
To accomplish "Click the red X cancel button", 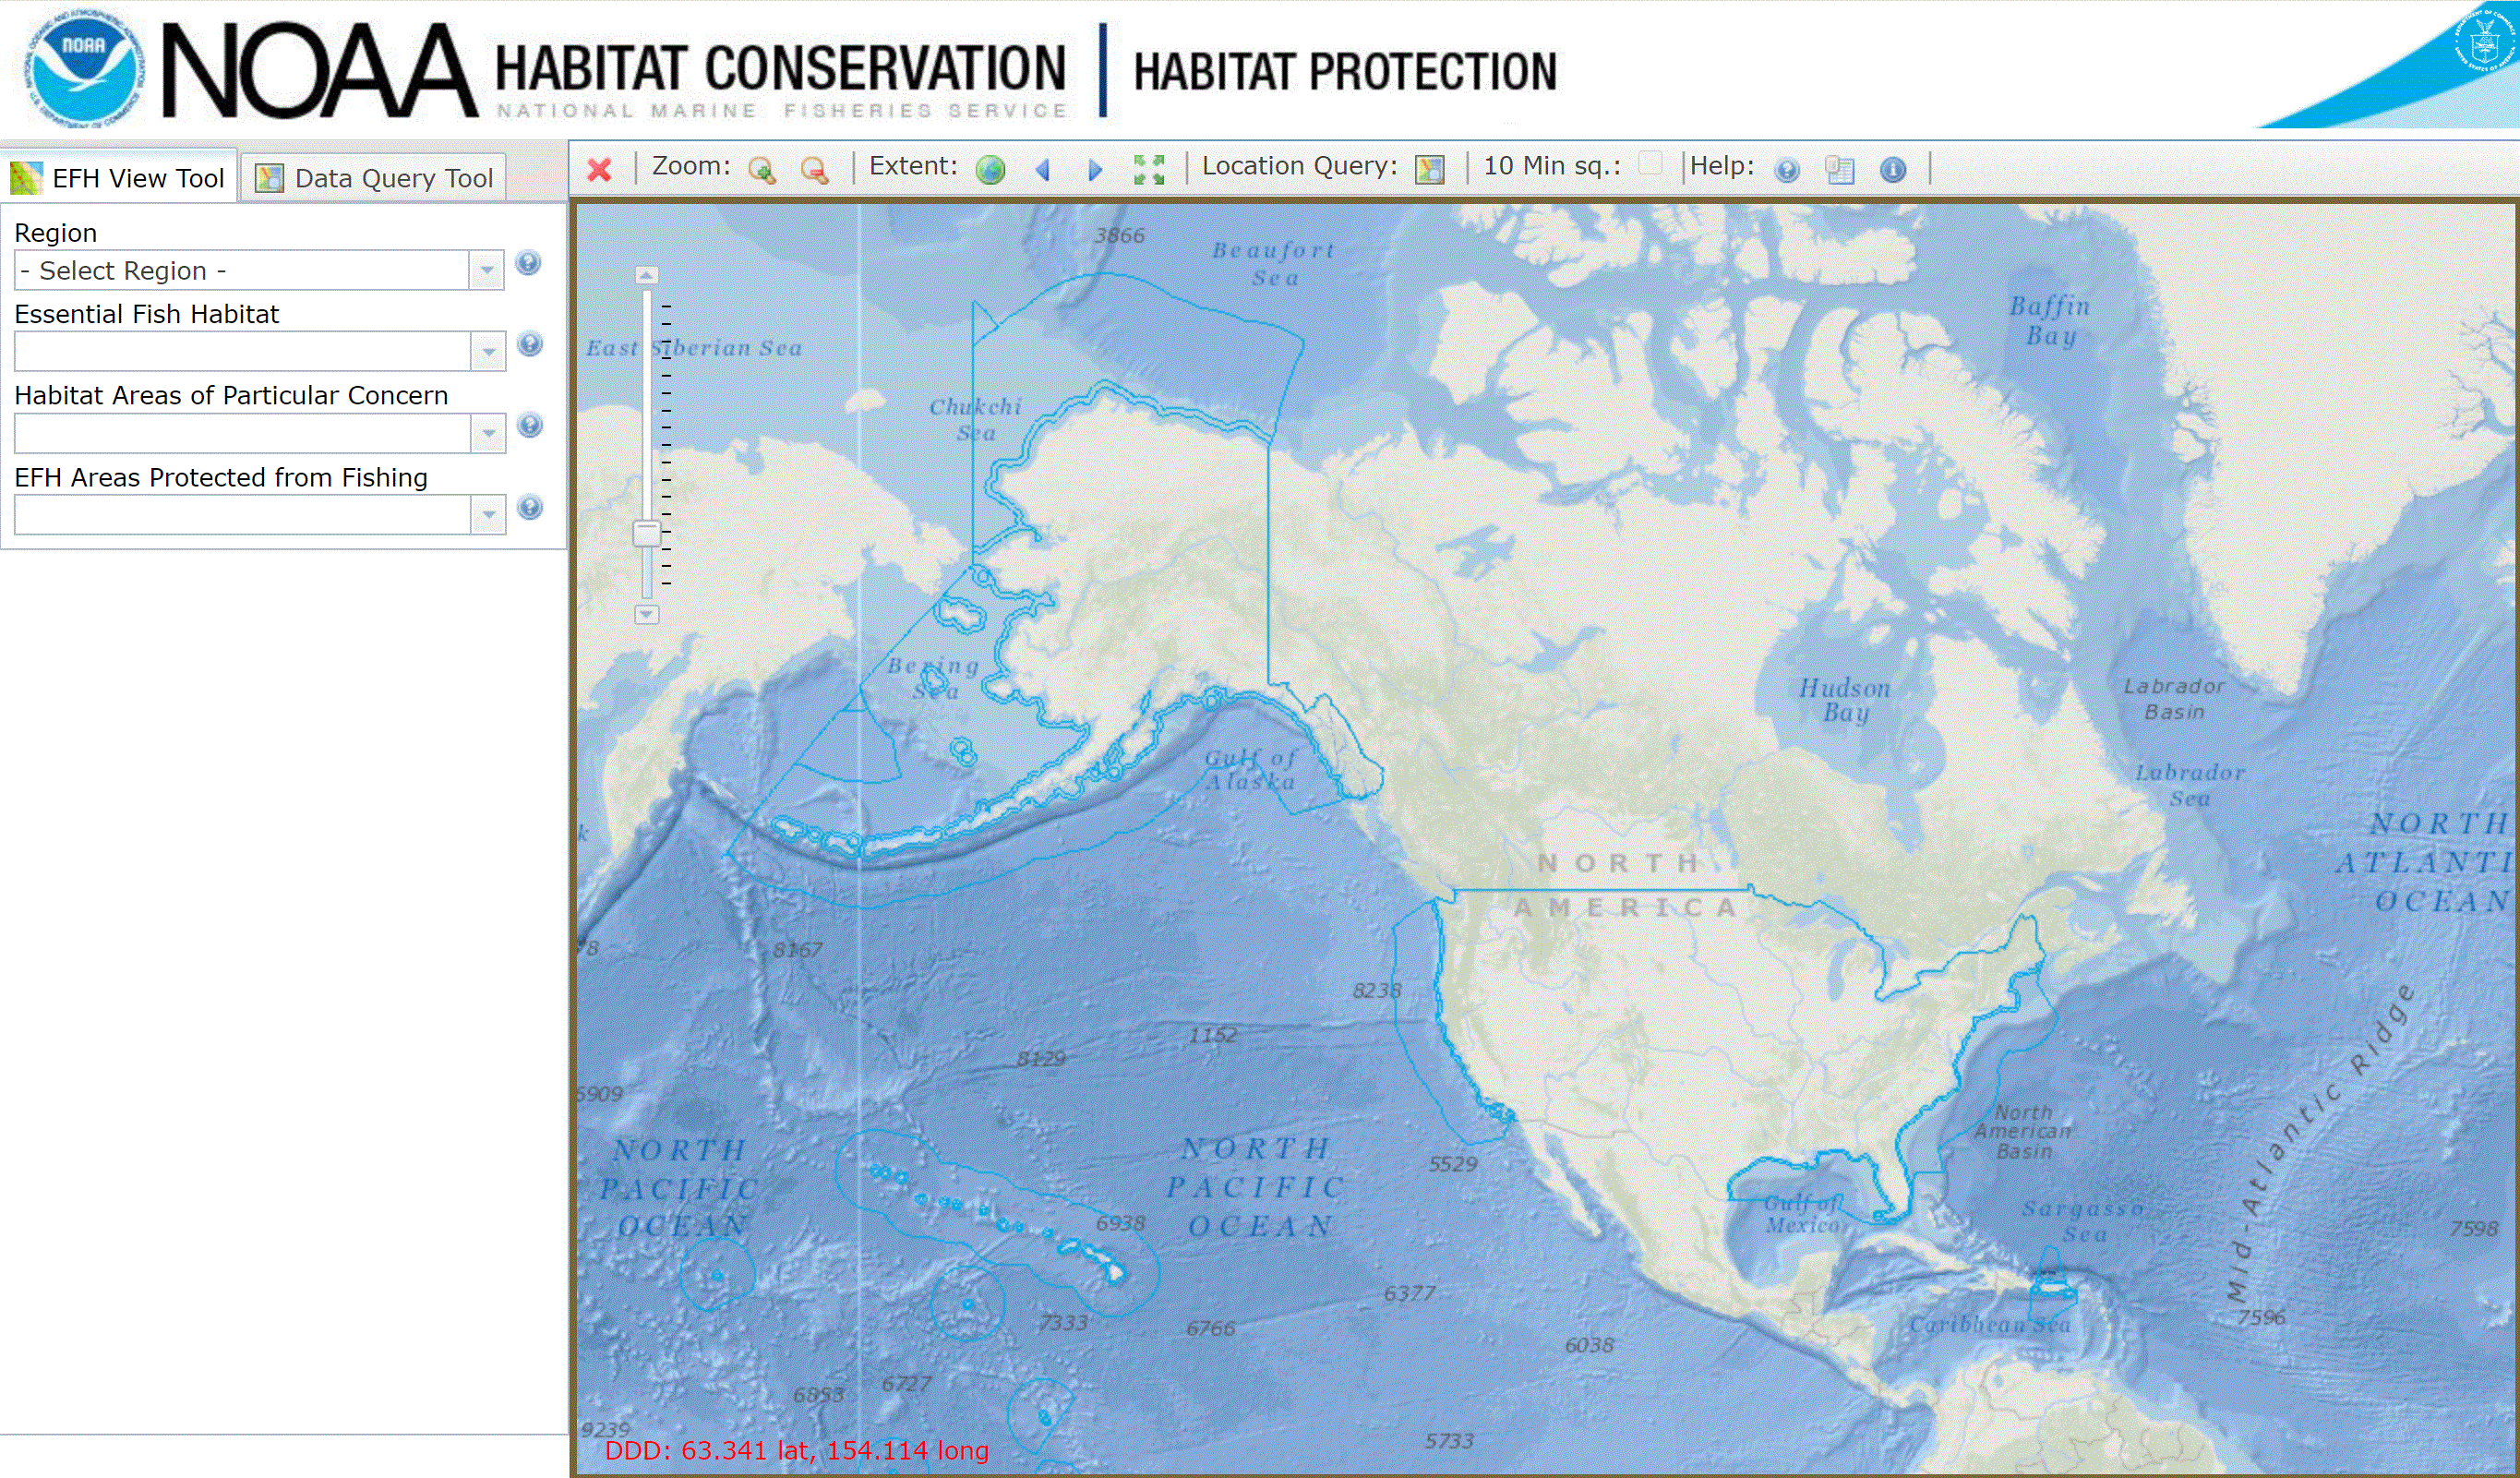I will tap(603, 167).
